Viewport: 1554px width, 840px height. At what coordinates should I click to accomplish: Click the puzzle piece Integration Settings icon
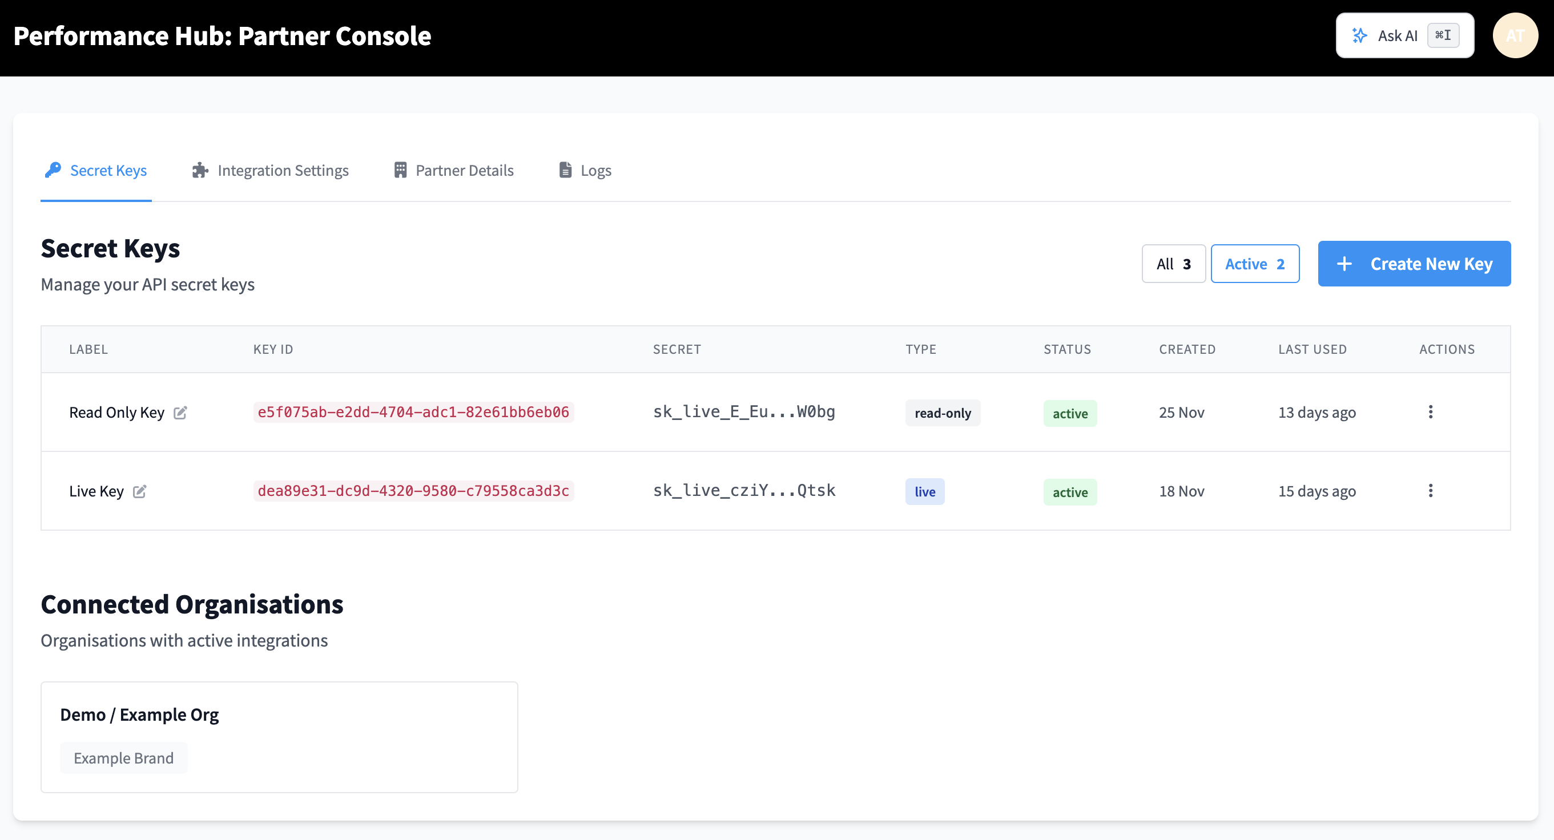click(200, 171)
